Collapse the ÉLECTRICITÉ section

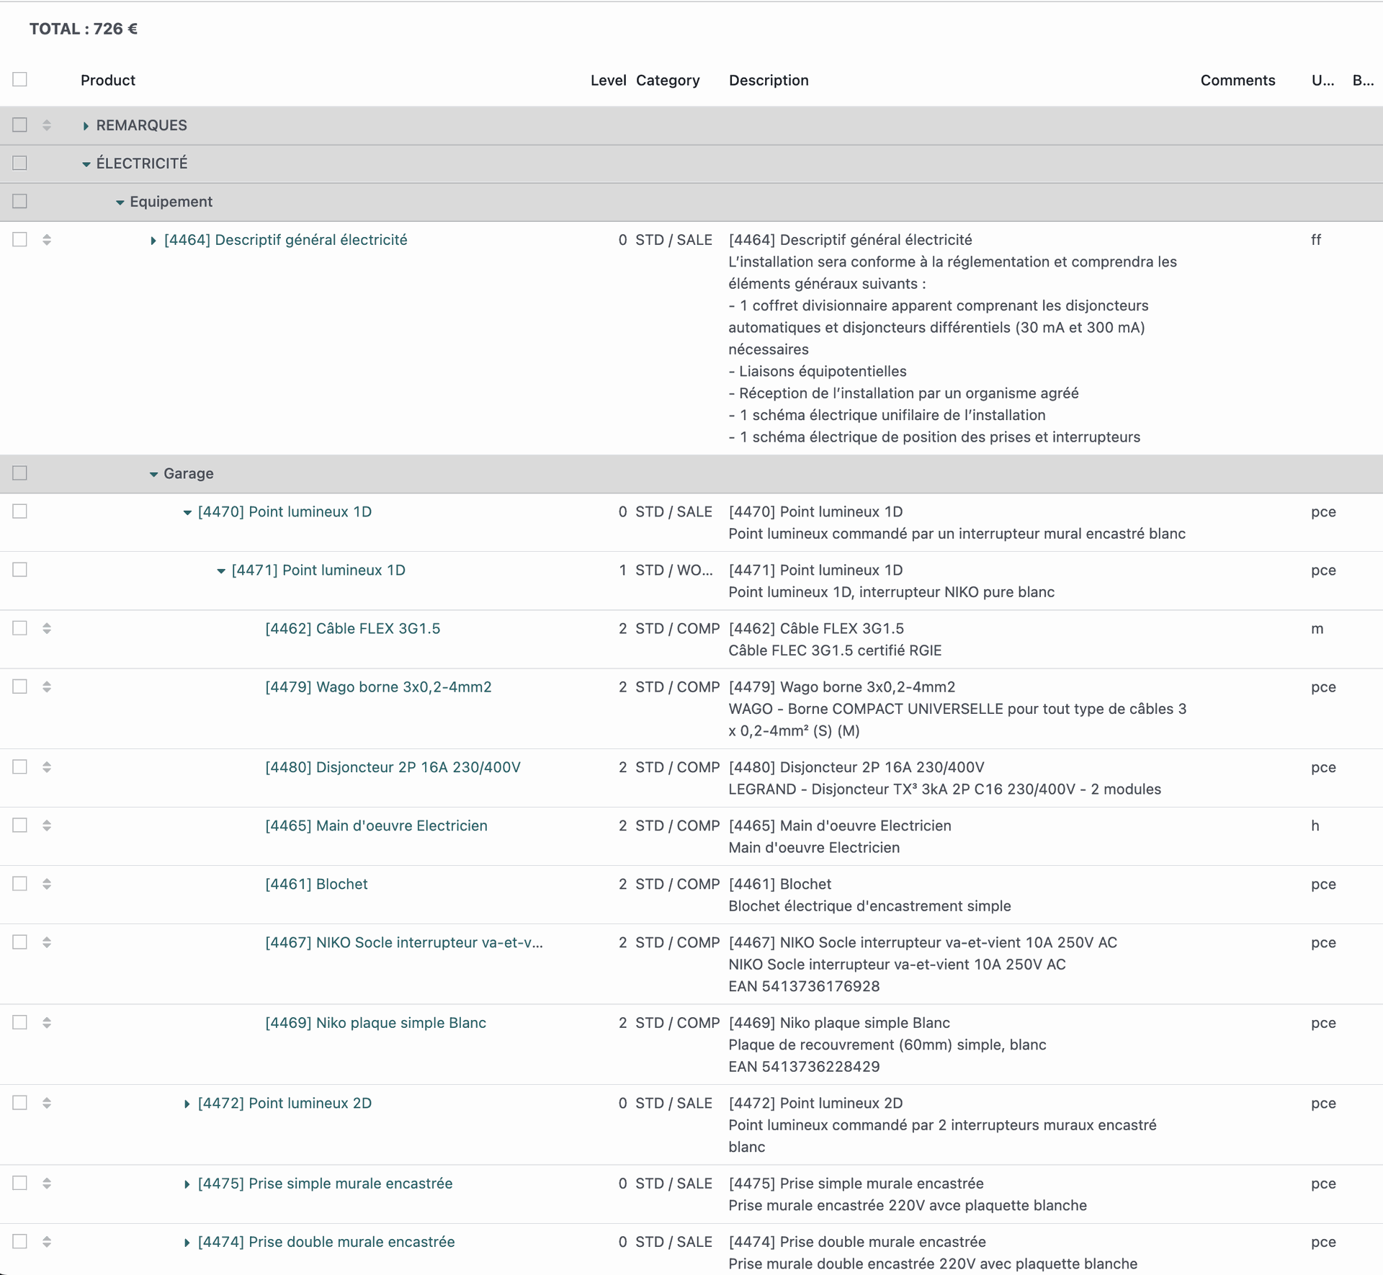[x=86, y=164]
